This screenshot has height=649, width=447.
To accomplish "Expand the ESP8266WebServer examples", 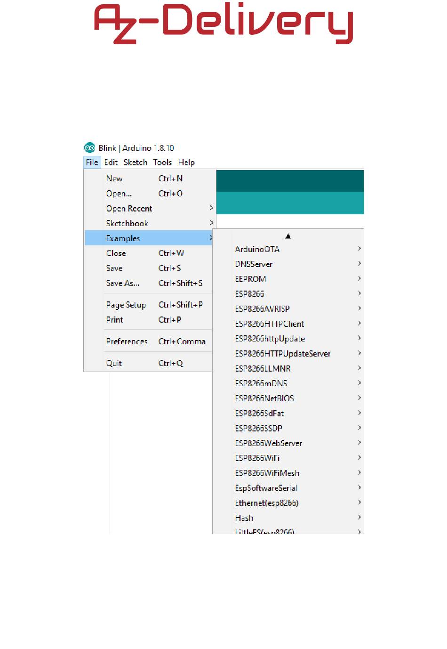I will click(288, 443).
